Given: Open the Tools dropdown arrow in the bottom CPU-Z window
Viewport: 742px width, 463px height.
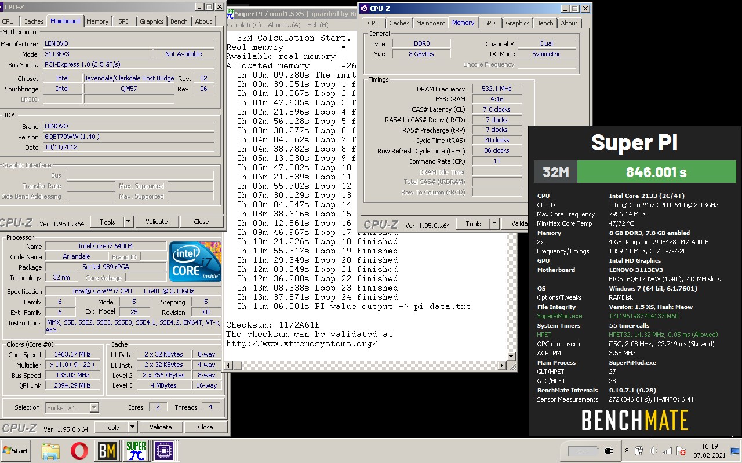Looking at the screenshot, I should pos(132,427).
